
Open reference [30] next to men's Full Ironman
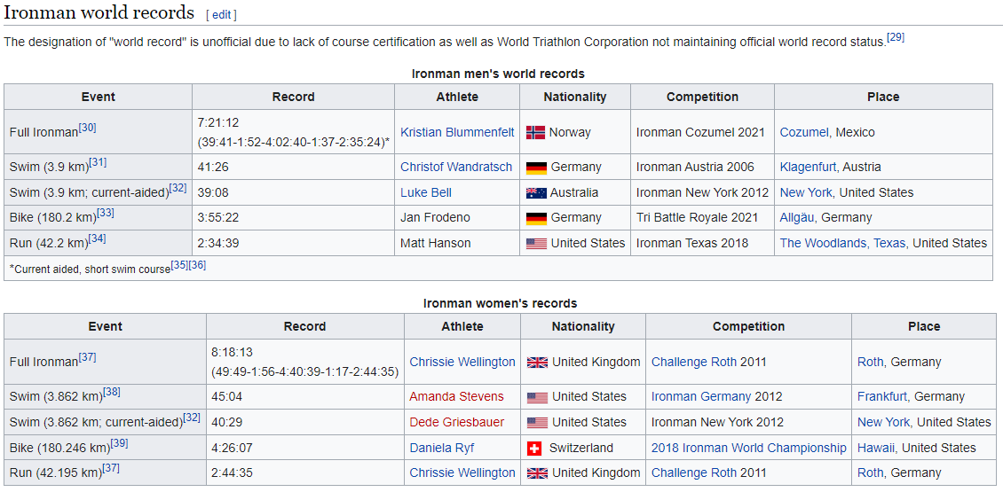88,128
